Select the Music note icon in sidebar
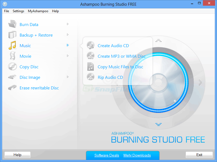 click(x=12, y=46)
